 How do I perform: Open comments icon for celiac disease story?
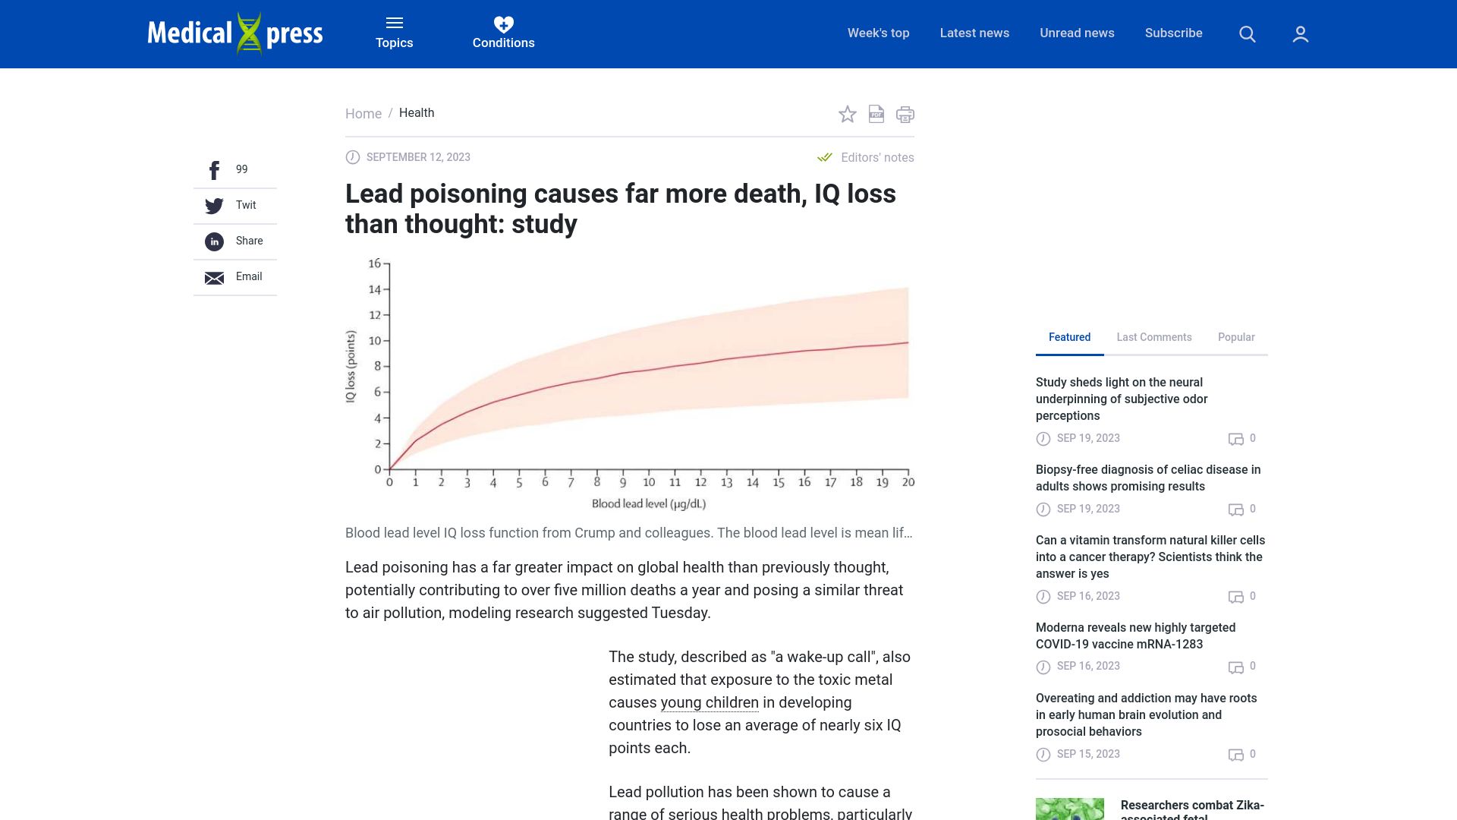click(x=1236, y=509)
